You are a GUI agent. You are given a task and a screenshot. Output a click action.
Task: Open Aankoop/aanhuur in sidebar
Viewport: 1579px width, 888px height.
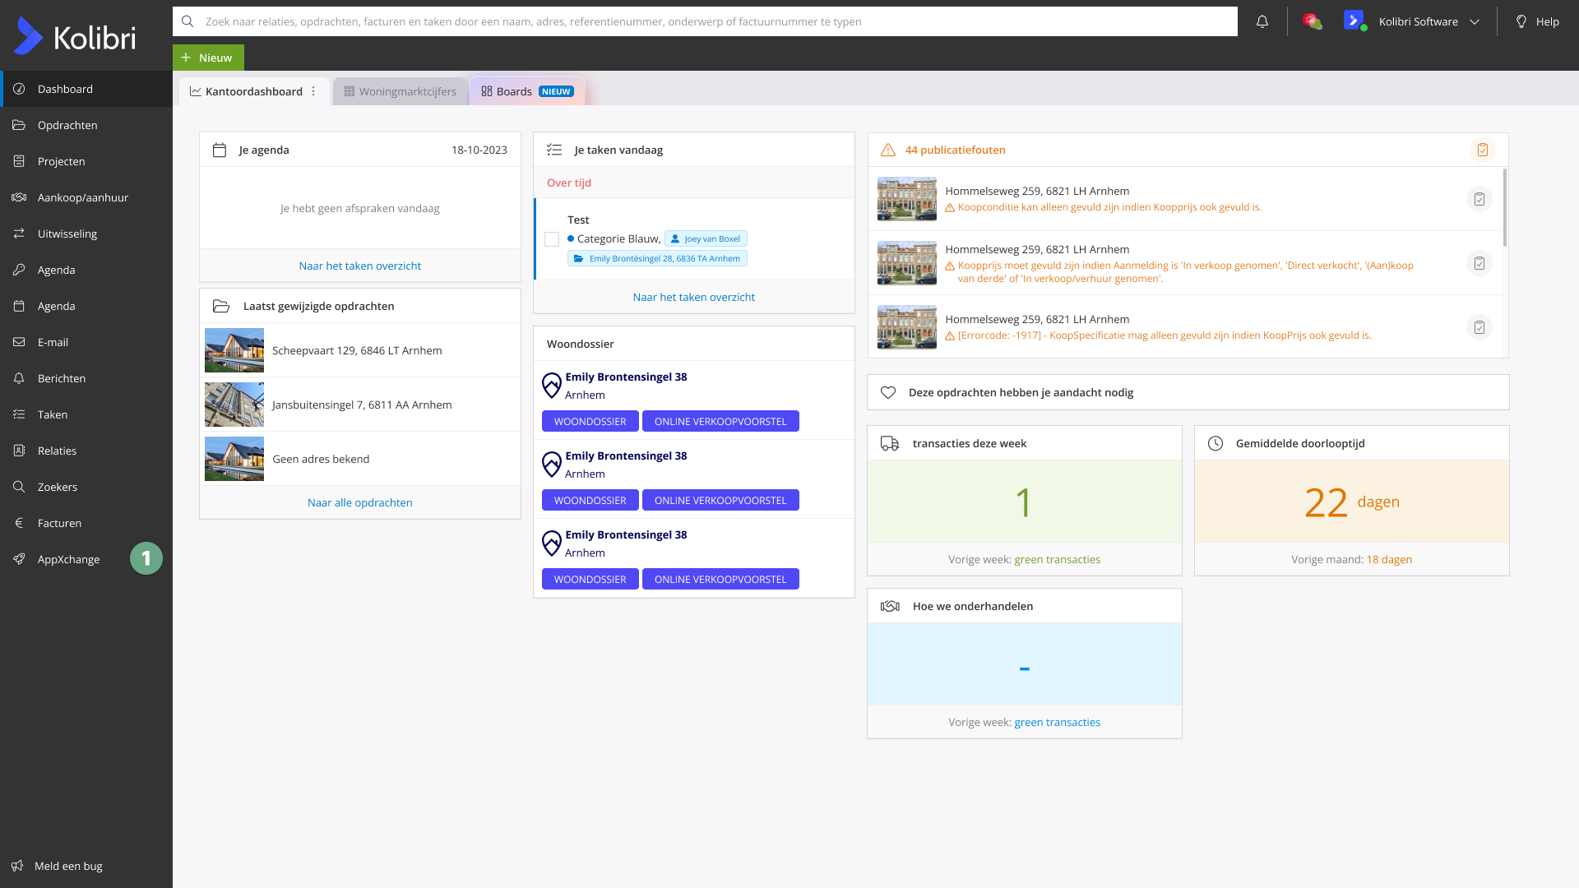(x=82, y=197)
